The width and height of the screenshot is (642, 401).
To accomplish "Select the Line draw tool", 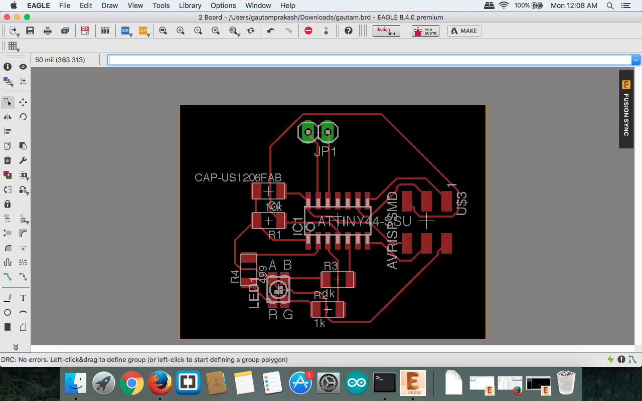I will pos(8,298).
